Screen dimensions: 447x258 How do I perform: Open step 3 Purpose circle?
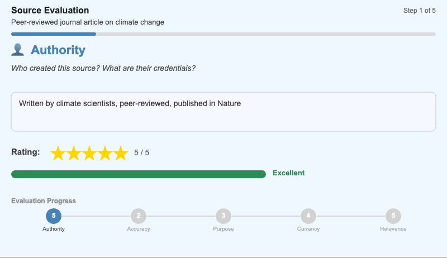pyautogui.click(x=223, y=216)
